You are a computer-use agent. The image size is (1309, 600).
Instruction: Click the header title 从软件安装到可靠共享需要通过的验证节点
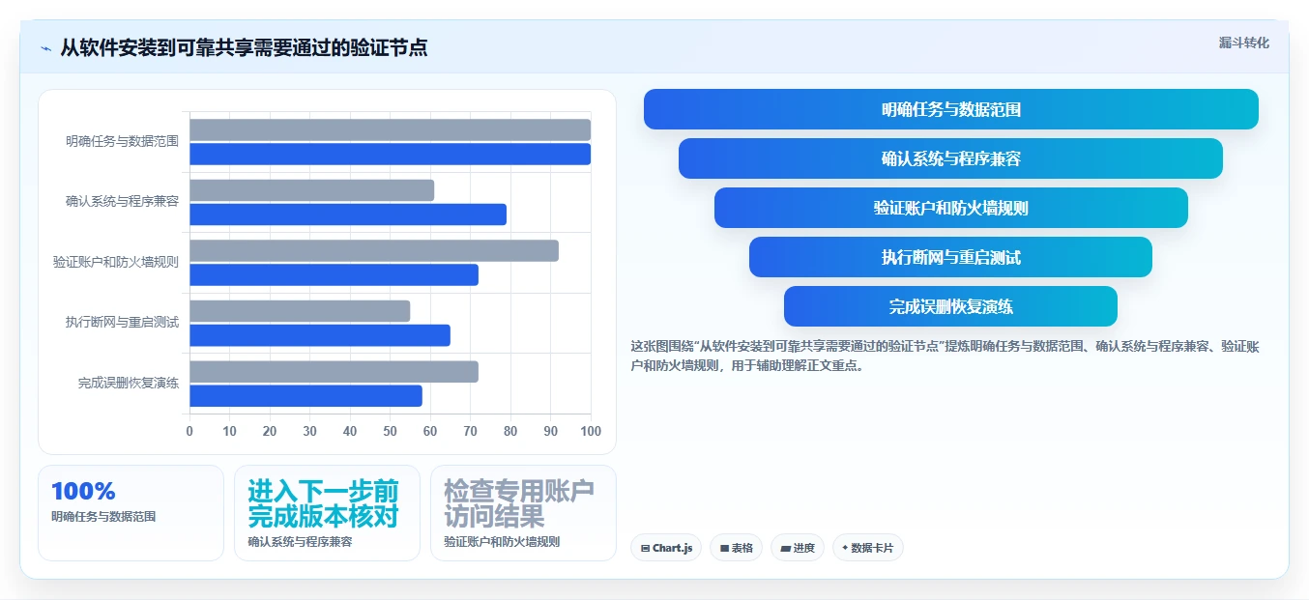click(x=244, y=48)
